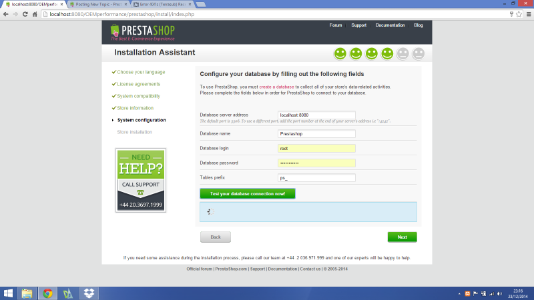Open Dropbox from the taskbar

(x=88, y=293)
